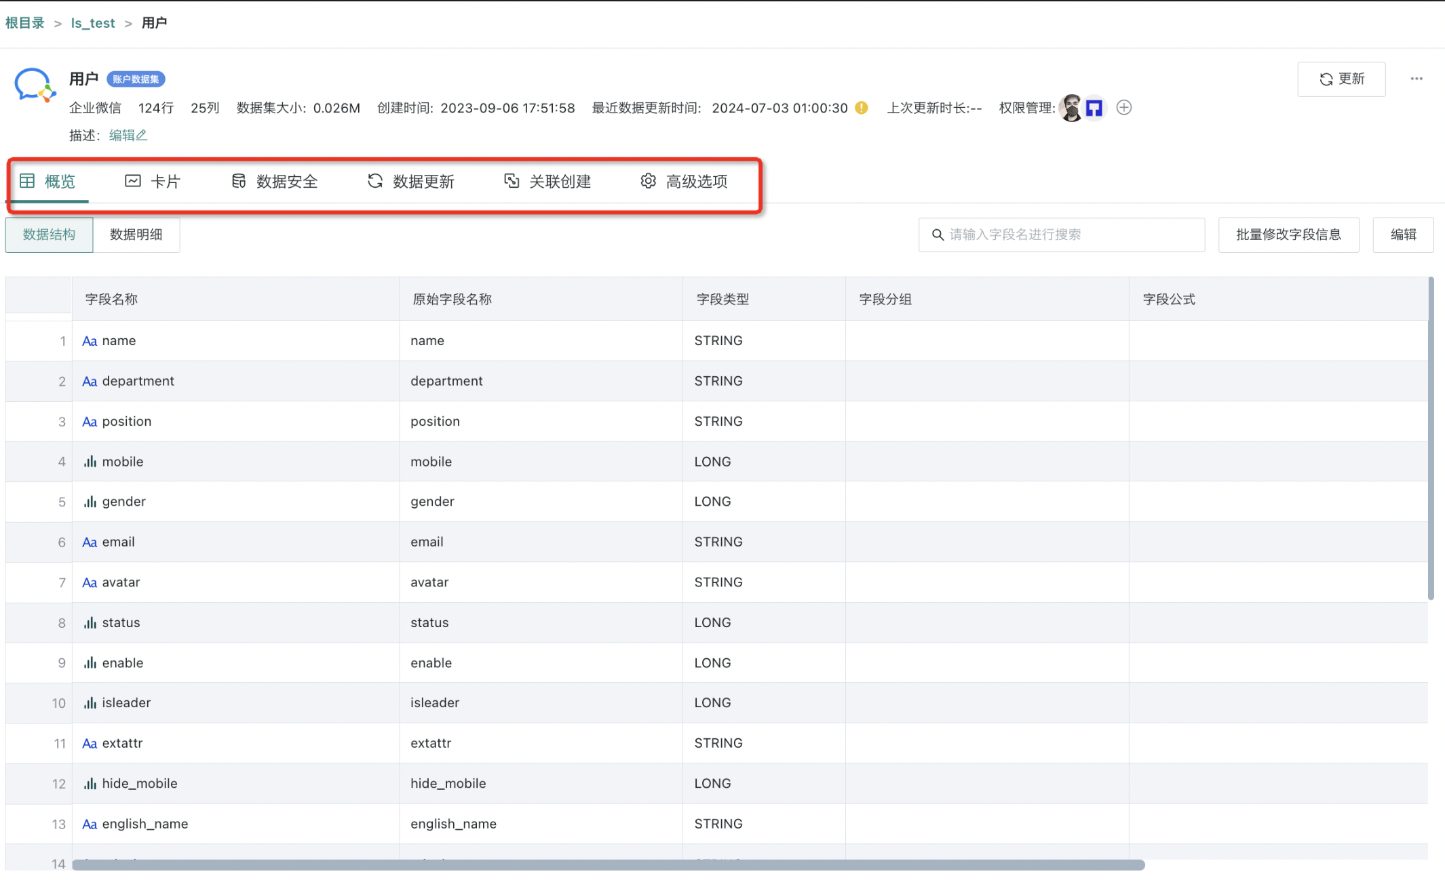
Task: Open the three-dot more options menu
Action: point(1417,79)
